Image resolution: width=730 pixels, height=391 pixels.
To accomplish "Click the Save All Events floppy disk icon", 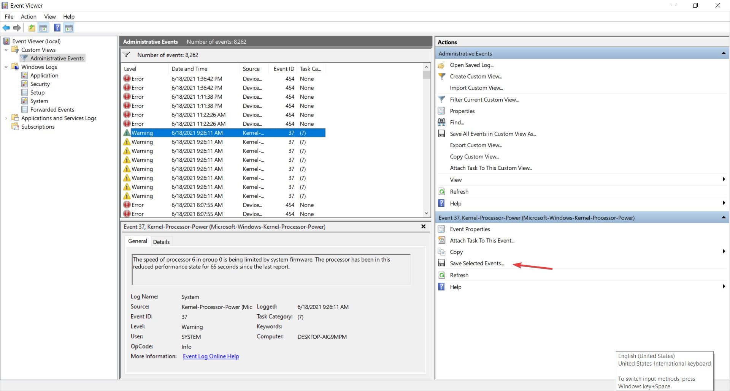I will coord(441,134).
